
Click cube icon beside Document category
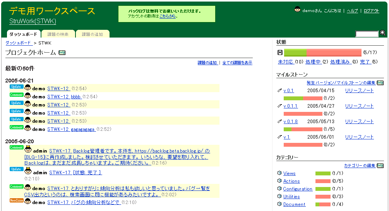click(279, 204)
